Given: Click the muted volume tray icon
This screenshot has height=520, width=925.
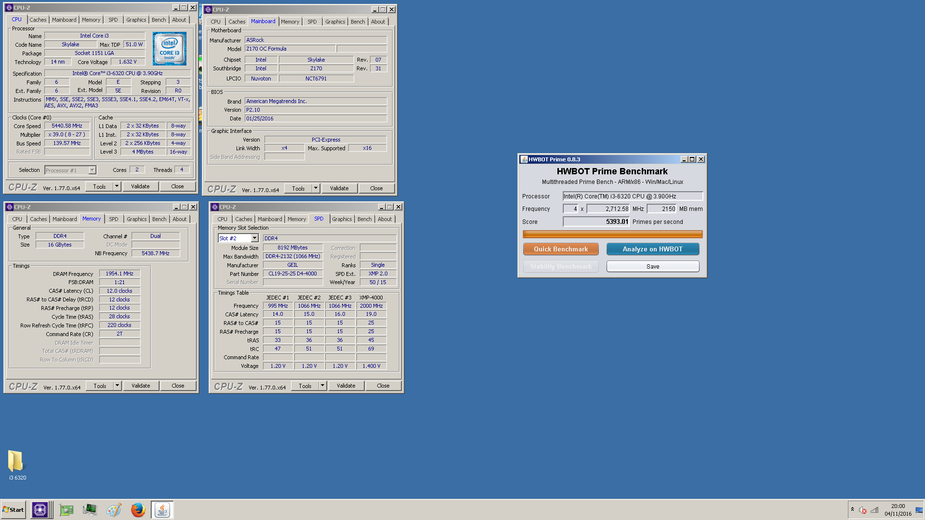Looking at the screenshot, I should [862, 510].
